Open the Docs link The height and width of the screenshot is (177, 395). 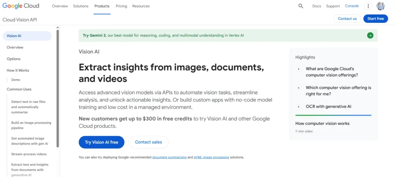(317, 6)
